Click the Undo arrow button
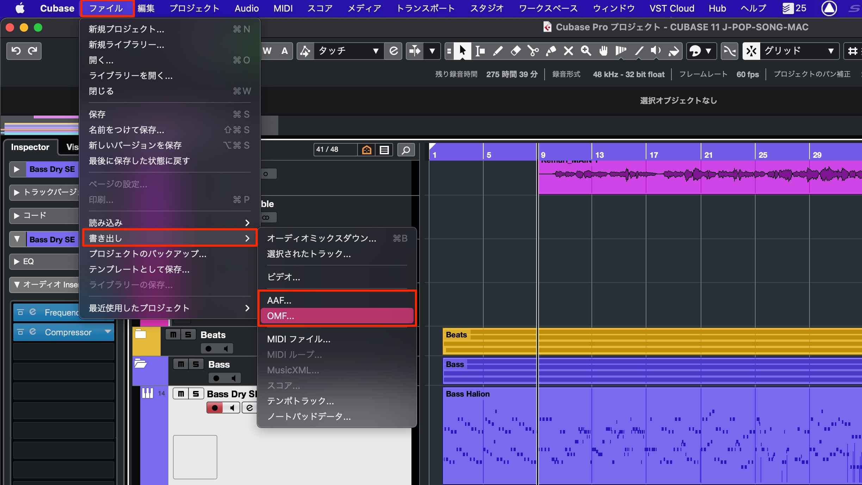The height and width of the screenshot is (485, 862). [16, 51]
